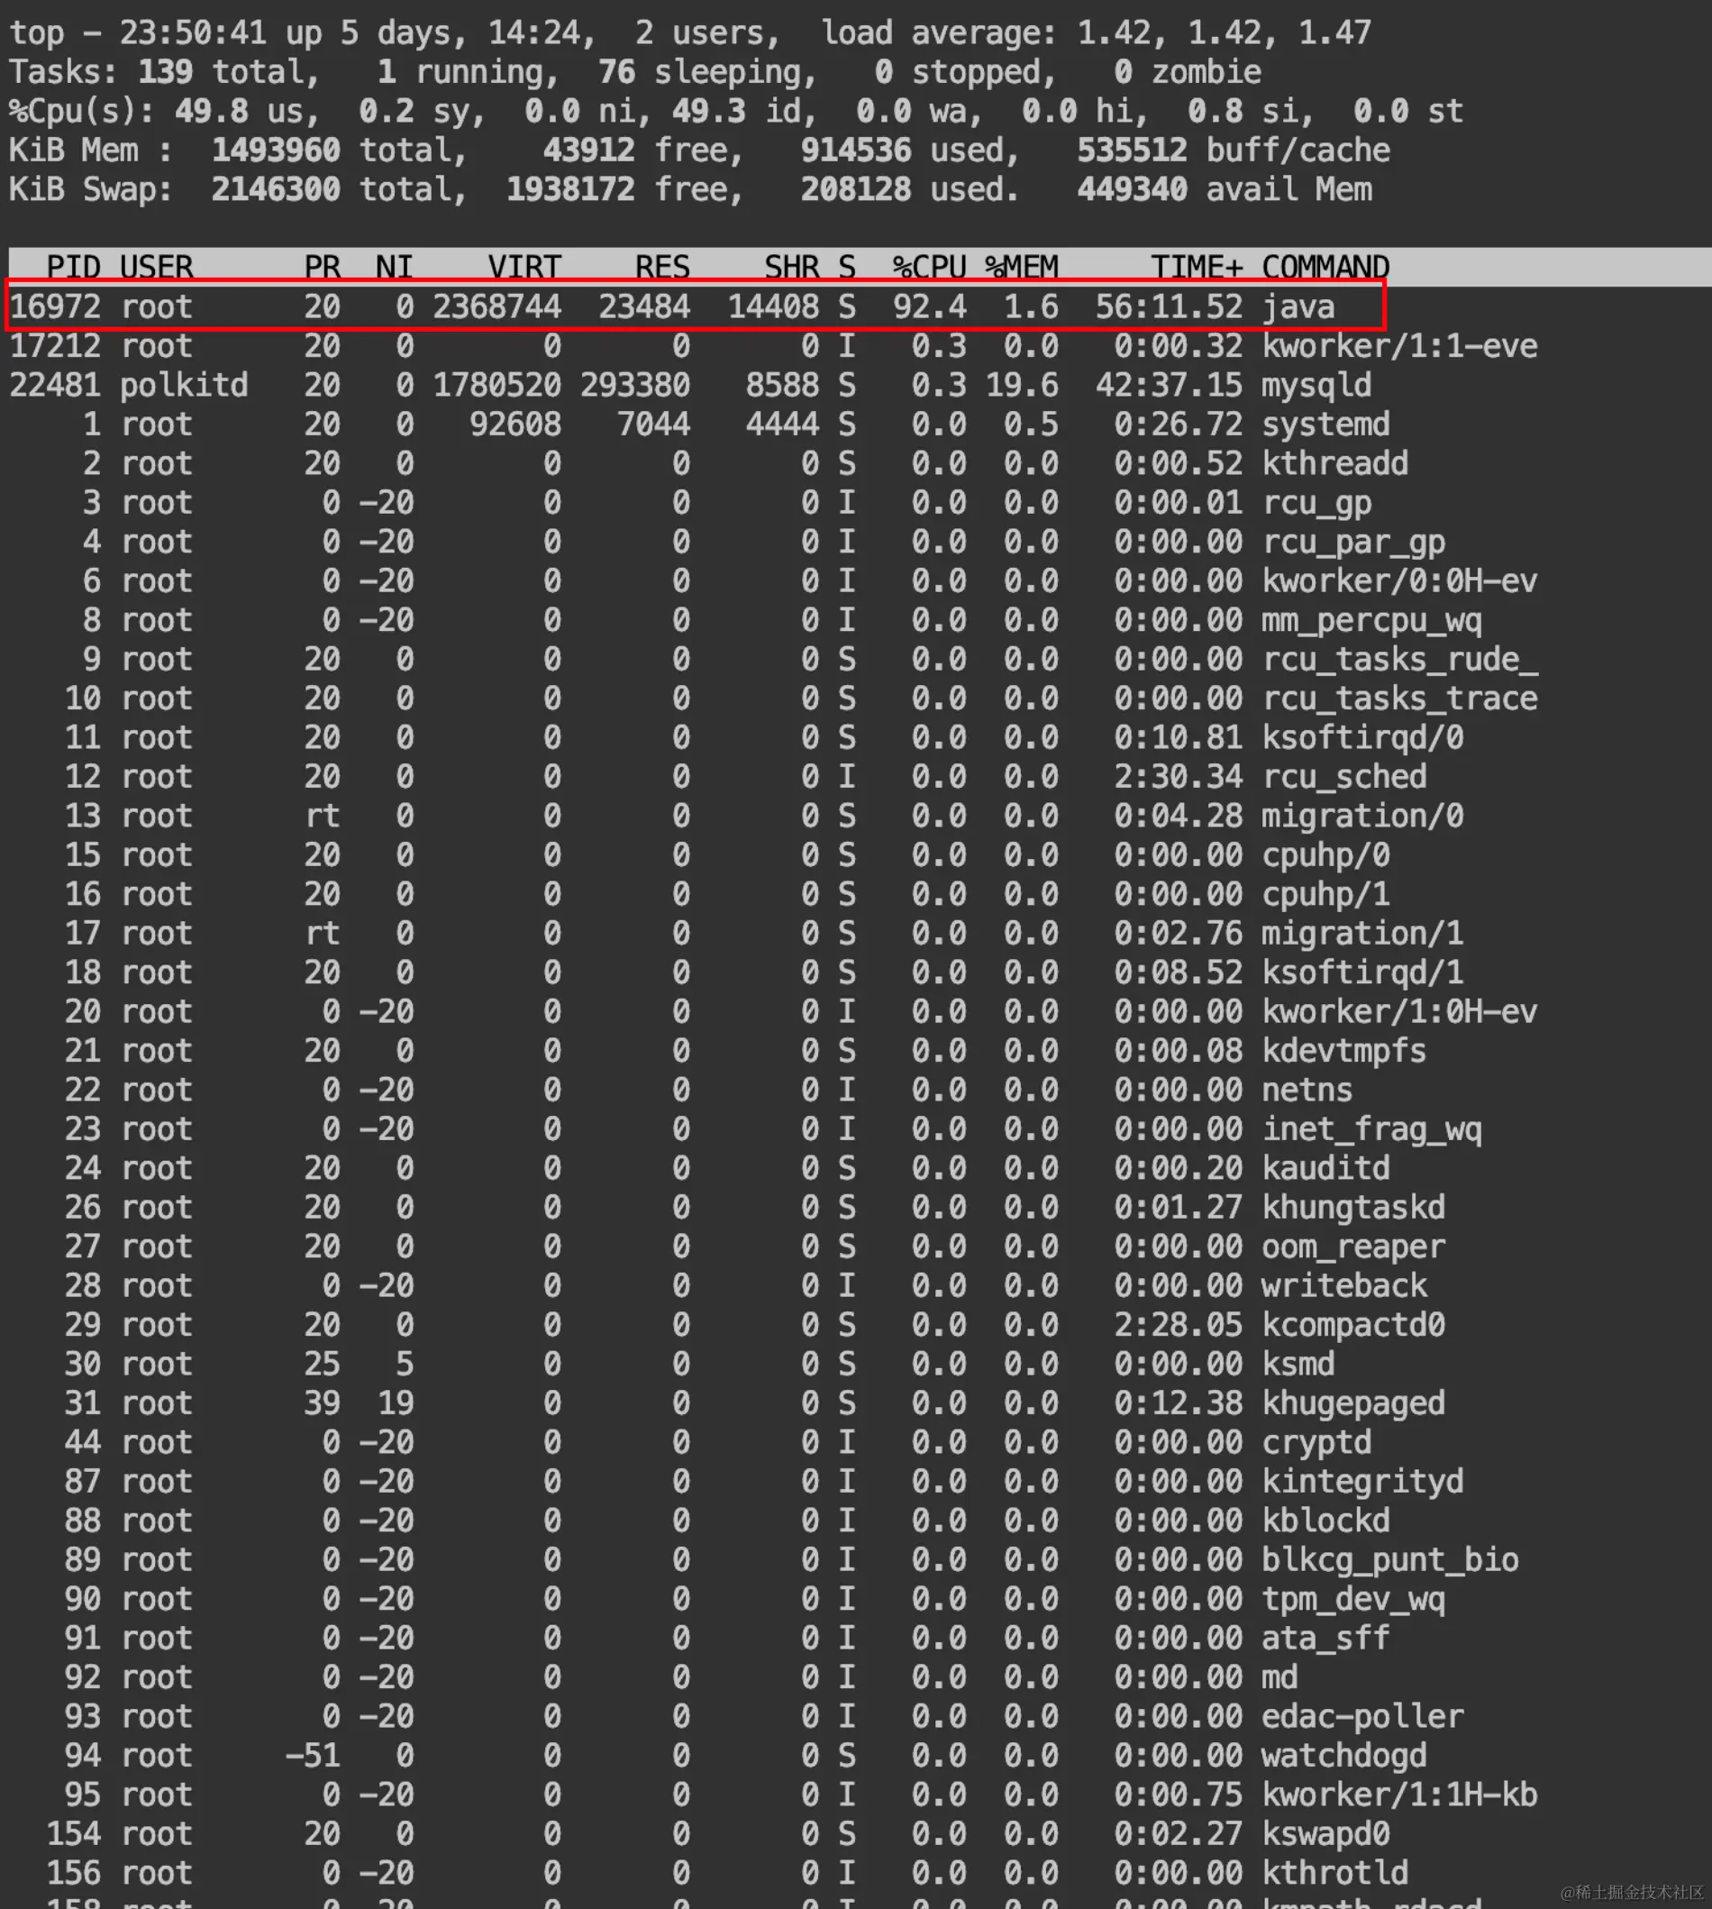Click PID 16972 in the java row
The width and height of the screenshot is (1712, 1909).
coord(55,306)
